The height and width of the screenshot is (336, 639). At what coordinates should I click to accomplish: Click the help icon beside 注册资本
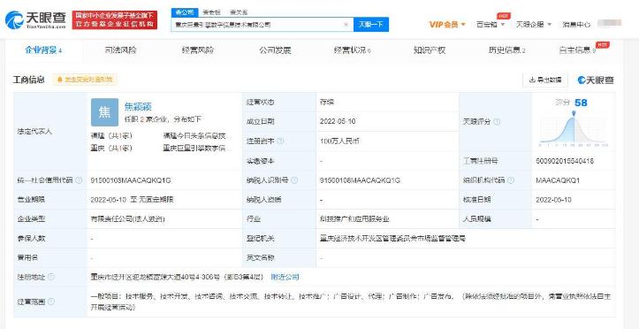click(280, 141)
